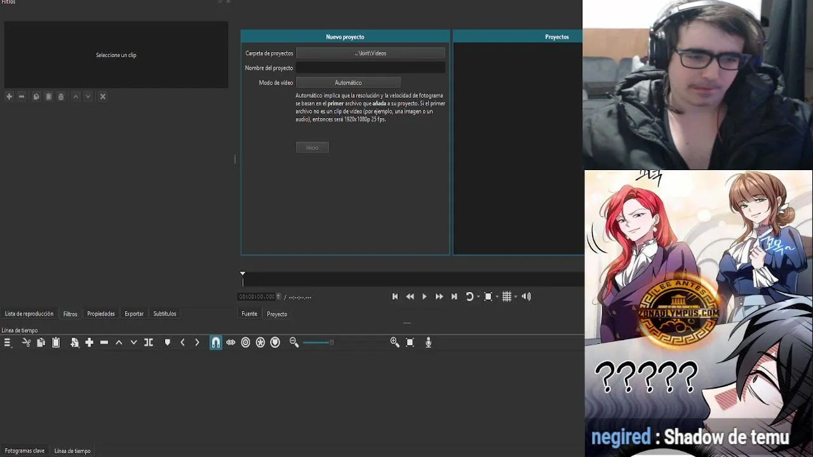This screenshot has height=457, width=813.
Task: Click the Save filter set stack icon
Action: [x=61, y=96]
